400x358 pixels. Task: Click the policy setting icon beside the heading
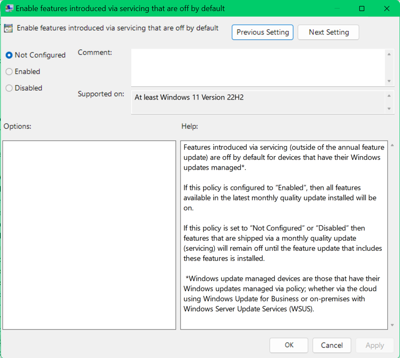(8, 28)
